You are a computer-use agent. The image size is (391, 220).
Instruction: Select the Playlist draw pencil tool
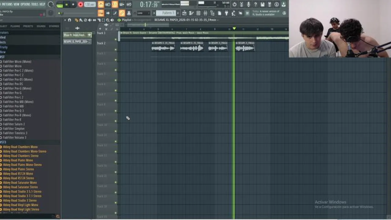click(x=76, y=20)
